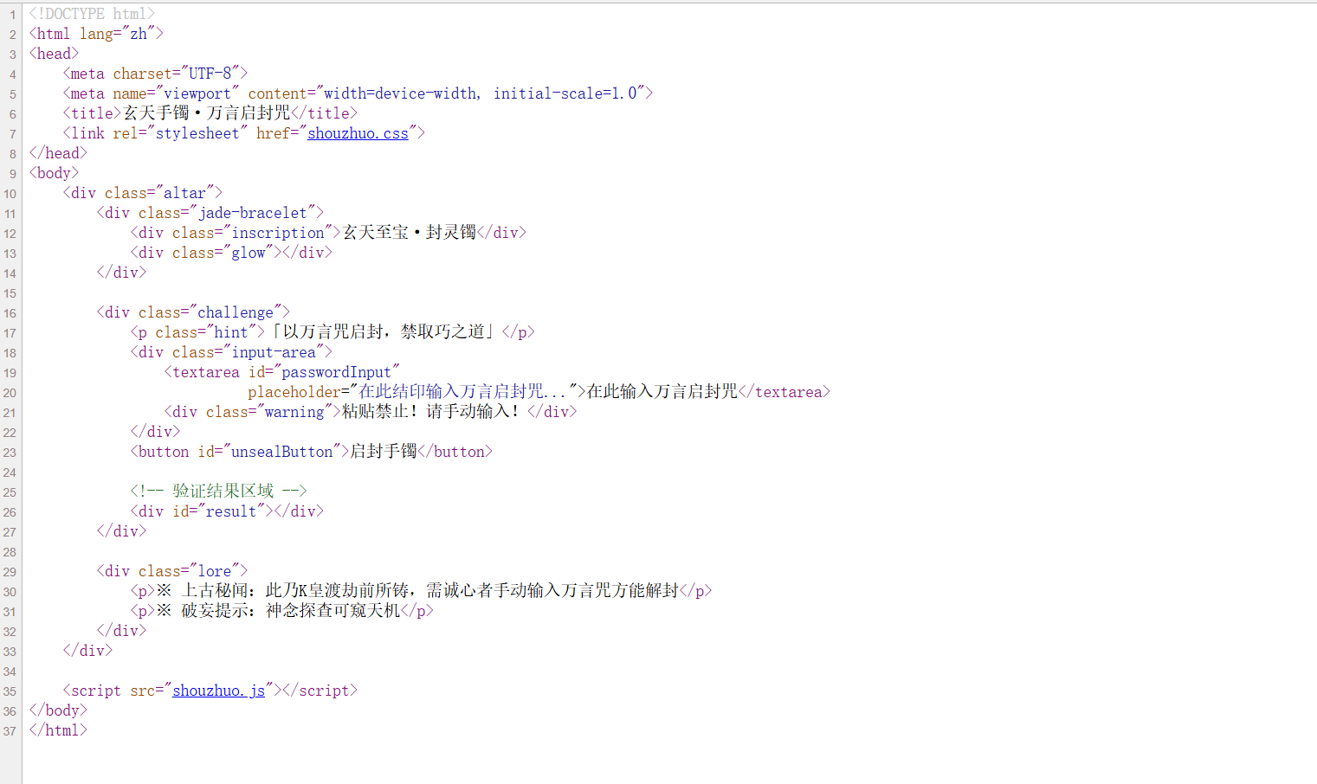Click the div class="jade-bracelet" line

coord(210,213)
